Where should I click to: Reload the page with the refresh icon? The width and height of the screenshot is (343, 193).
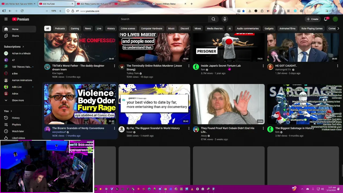22,11
